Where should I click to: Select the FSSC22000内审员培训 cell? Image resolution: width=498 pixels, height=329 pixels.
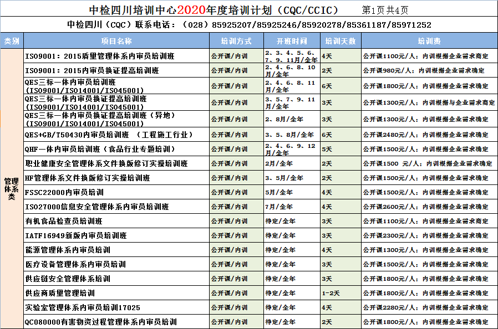[x=116, y=192]
